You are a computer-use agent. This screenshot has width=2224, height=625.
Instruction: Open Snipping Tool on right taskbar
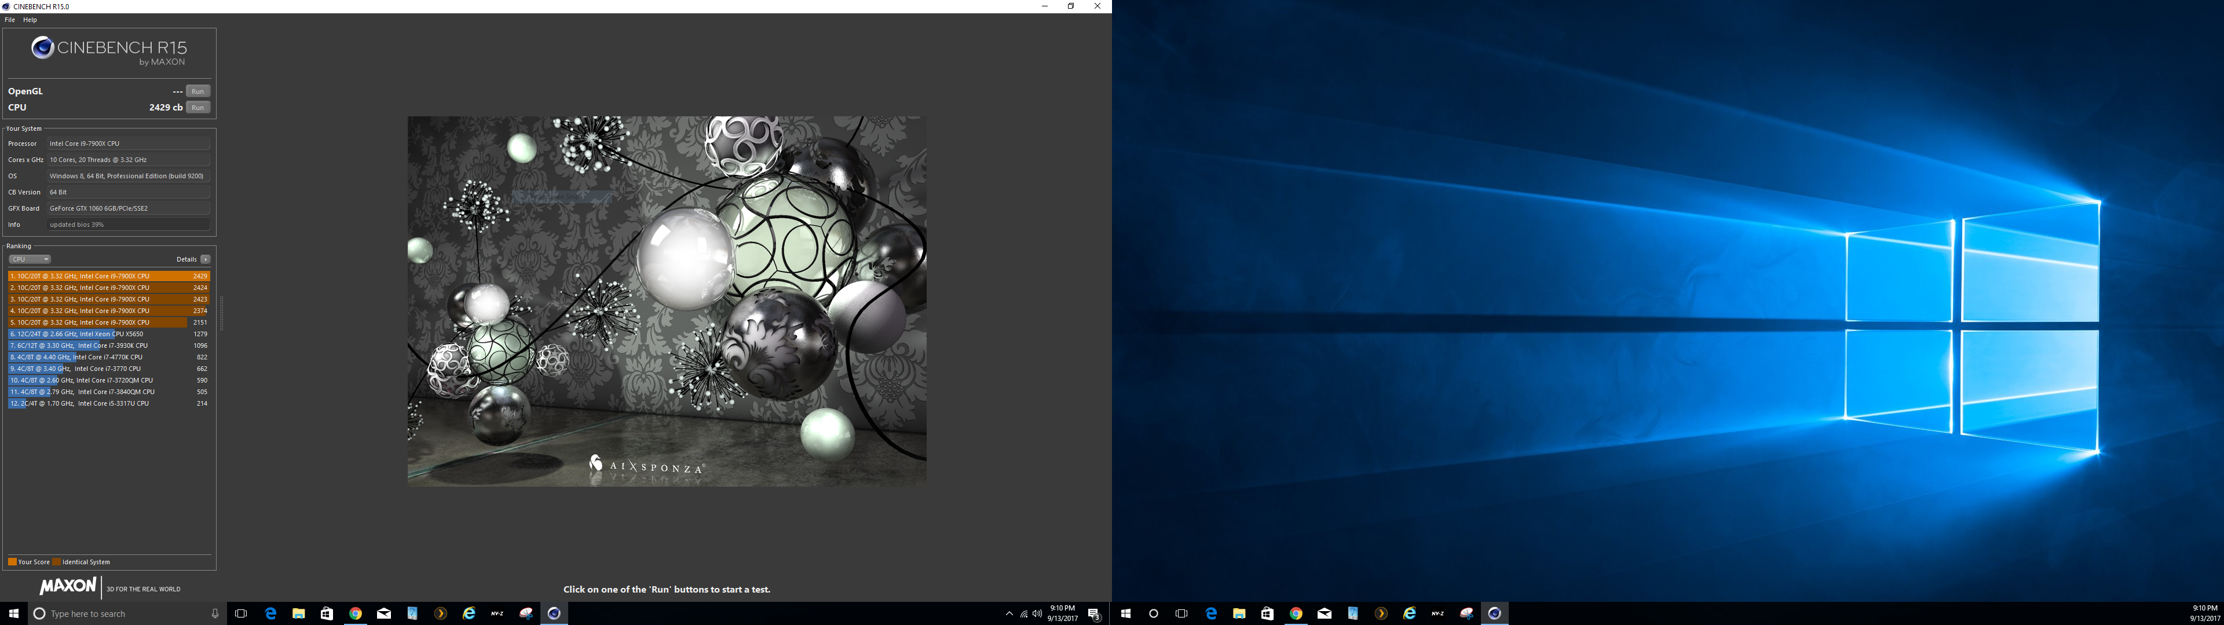coord(1466,614)
